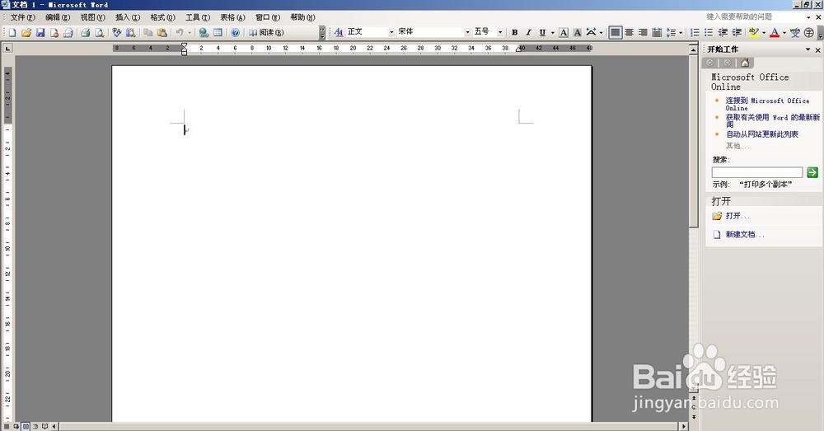Click the character scaling icon

tap(591, 33)
